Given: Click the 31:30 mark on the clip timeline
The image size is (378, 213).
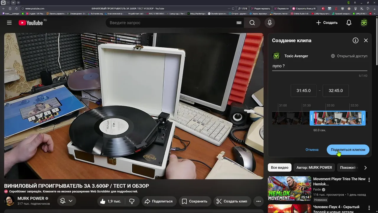Looking at the screenshot, I should tap(307, 106).
